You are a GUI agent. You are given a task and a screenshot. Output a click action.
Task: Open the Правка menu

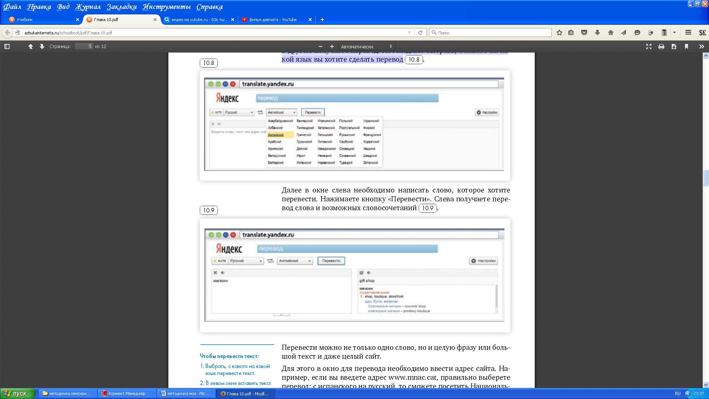click(39, 7)
